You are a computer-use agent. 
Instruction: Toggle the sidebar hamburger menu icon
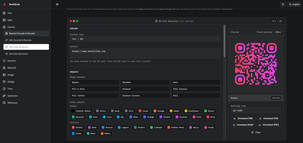click(57, 4)
